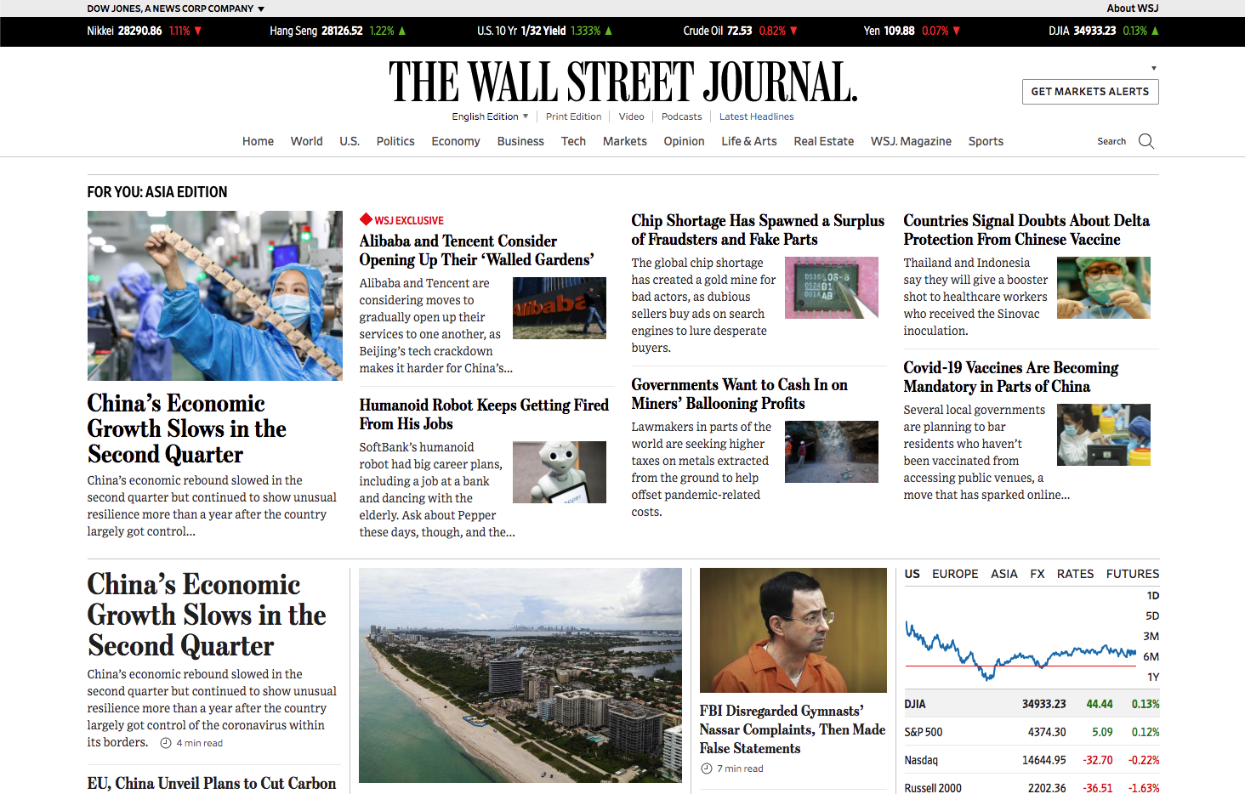Screen dimensions: 1245x794
Task: Open the English Edition dropdown
Action: click(490, 116)
